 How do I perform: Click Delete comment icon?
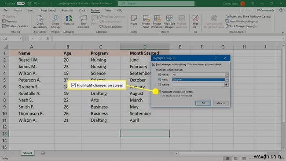click(94, 20)
